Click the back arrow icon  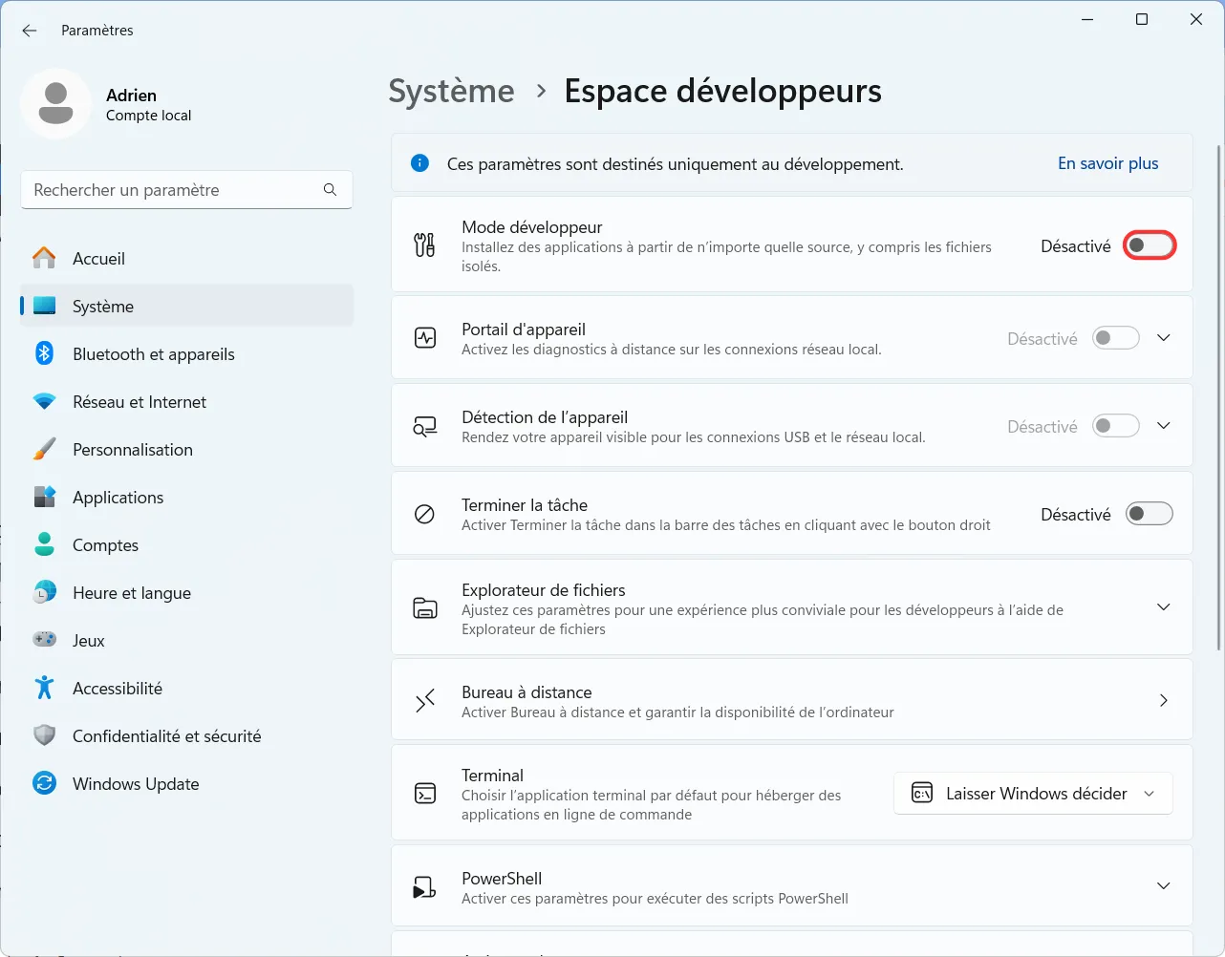[x=30, y=31]
